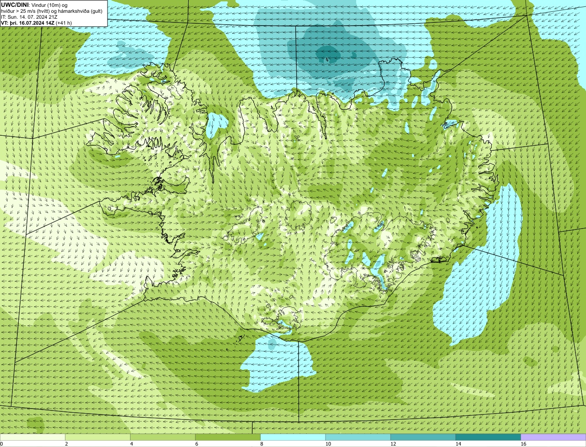Click the initial time 'IT: Sun. 14. 07. 2024 21Z'

tap(29, 17)
